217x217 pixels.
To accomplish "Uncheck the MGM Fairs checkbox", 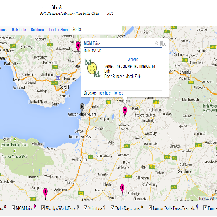I will [14, 208].
